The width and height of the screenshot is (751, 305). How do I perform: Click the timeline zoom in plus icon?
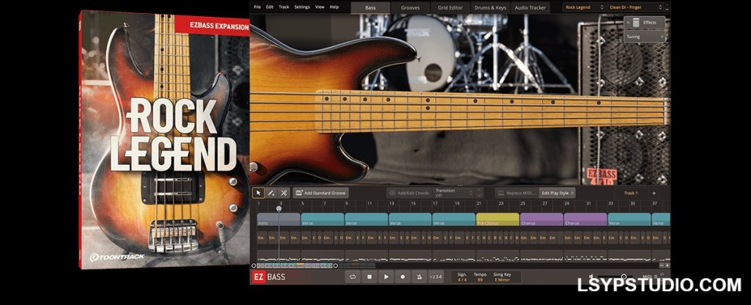(667, 265)
